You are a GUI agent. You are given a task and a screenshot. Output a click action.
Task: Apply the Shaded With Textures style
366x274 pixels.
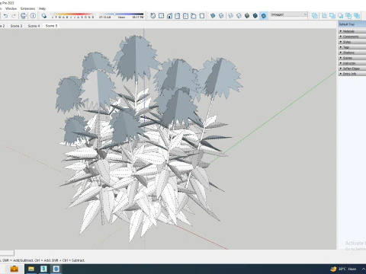click(255, 16)
